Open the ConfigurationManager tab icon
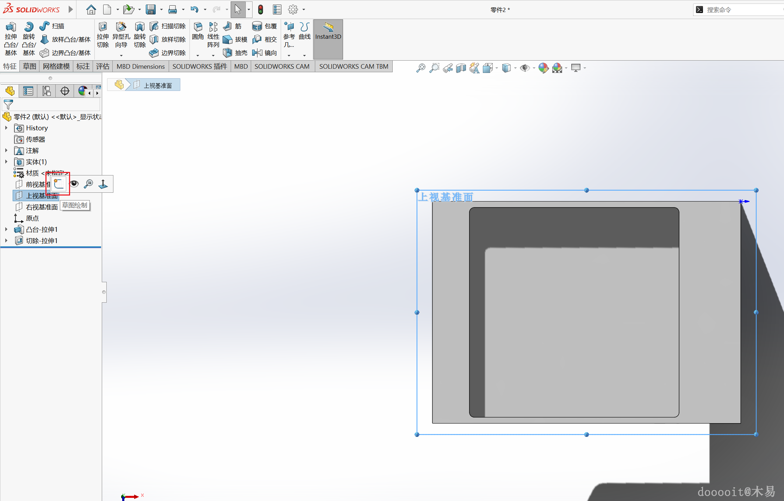The width and height of the screenshot is (784, 501). (x=46, y=91)
